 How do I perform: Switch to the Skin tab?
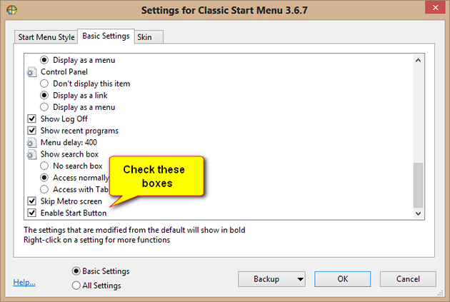pyautogui.click(x=149, y=37)
